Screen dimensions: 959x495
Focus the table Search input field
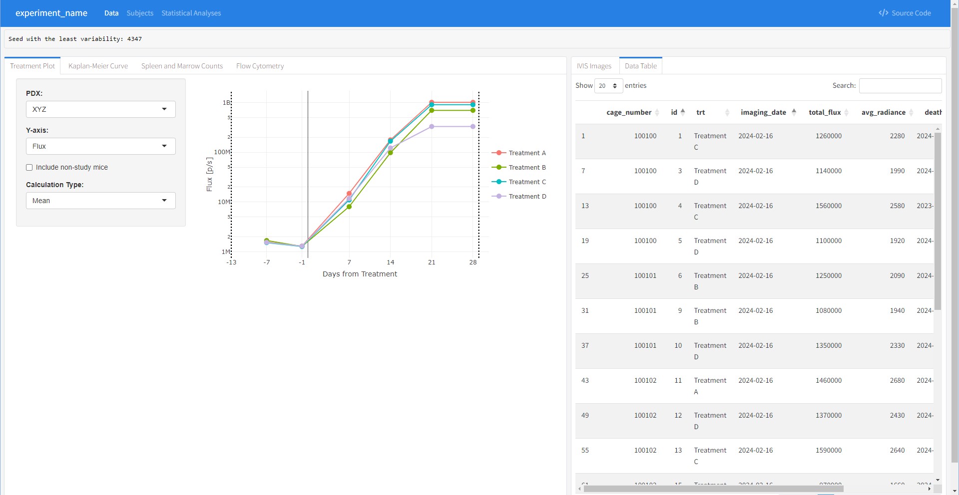pyautogui.click(x=900, y=86)
